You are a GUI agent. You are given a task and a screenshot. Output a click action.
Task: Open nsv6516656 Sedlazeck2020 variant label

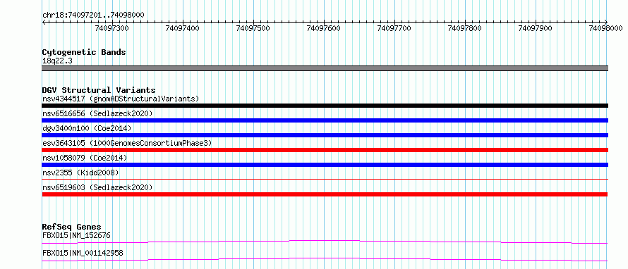[97, 113]
